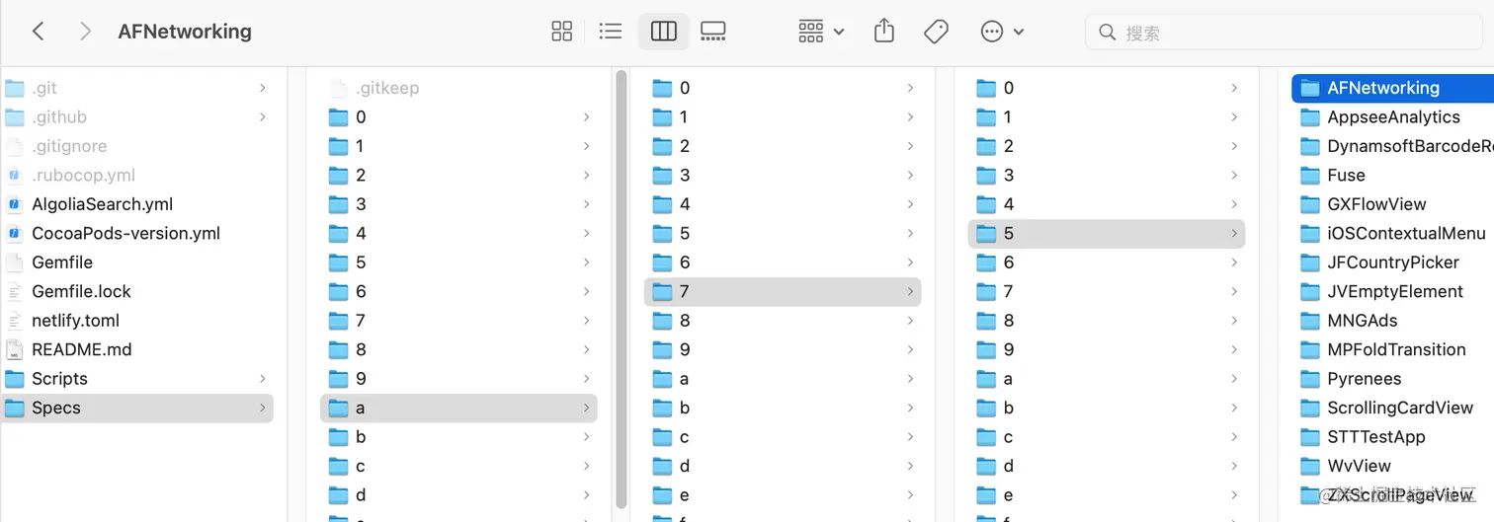Select the CocoaPods-version.yml file
The image size is (1494, 522).
(137, 233)
